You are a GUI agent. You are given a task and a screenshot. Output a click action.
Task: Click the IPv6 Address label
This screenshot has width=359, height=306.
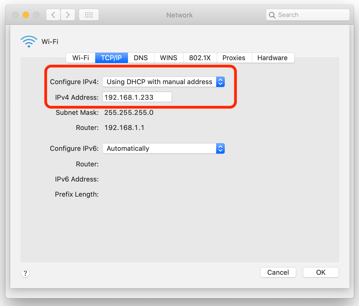tap(77, 179)
